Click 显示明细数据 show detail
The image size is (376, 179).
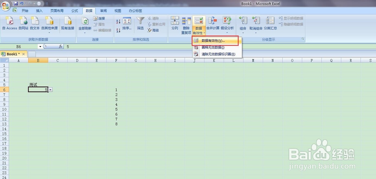pyautogui.click(x=291, y=18)
